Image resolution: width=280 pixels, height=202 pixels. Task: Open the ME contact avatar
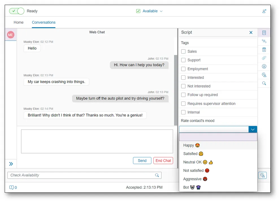[x=11, y=35]
